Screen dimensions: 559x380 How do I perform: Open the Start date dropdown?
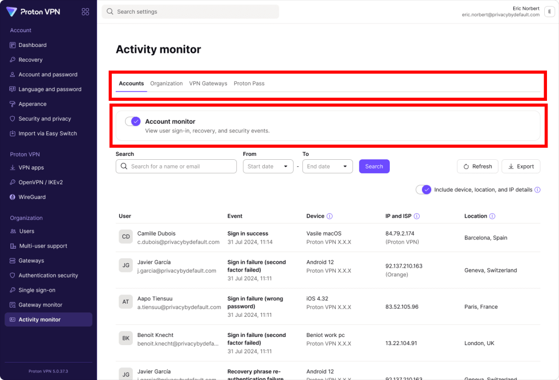pos(268,166)
